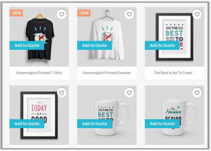Add the Best mug to quote
The height and width of the screenshot is (151, 211).
(95, 124)
